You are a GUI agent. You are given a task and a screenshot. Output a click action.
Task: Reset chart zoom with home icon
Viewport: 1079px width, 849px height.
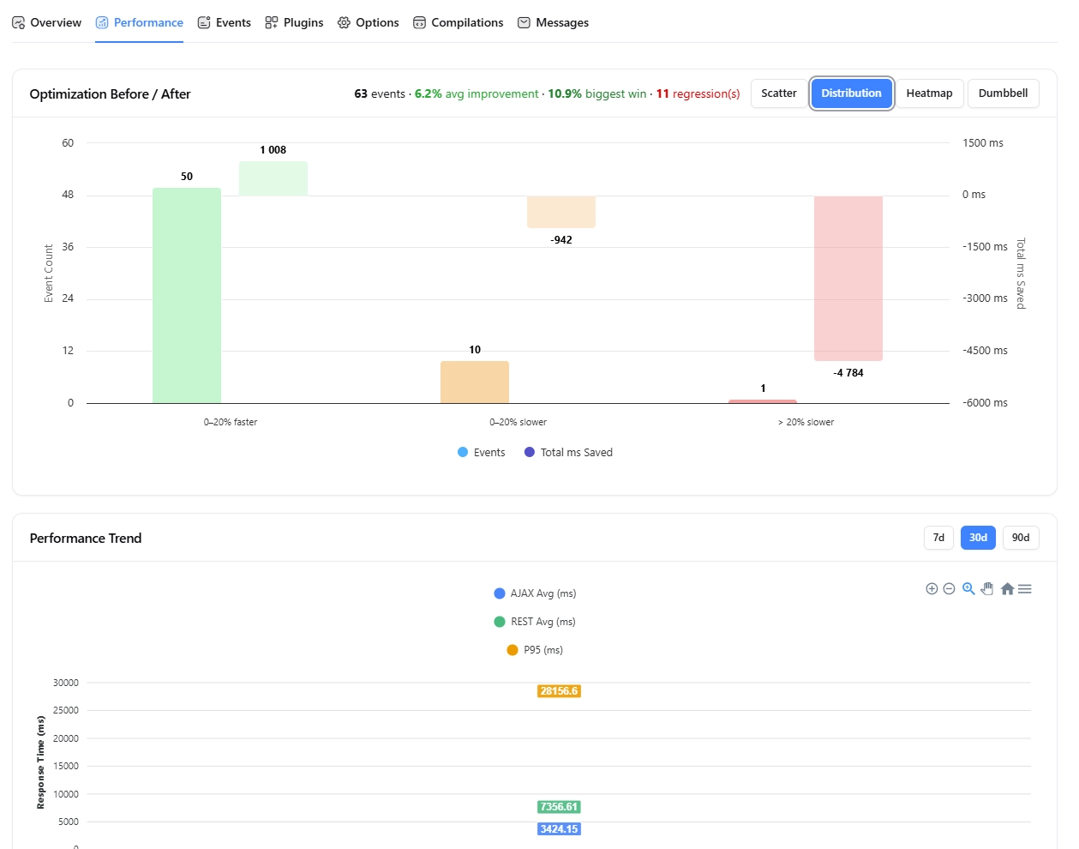pyautogui.click(x=1007, y=589)
